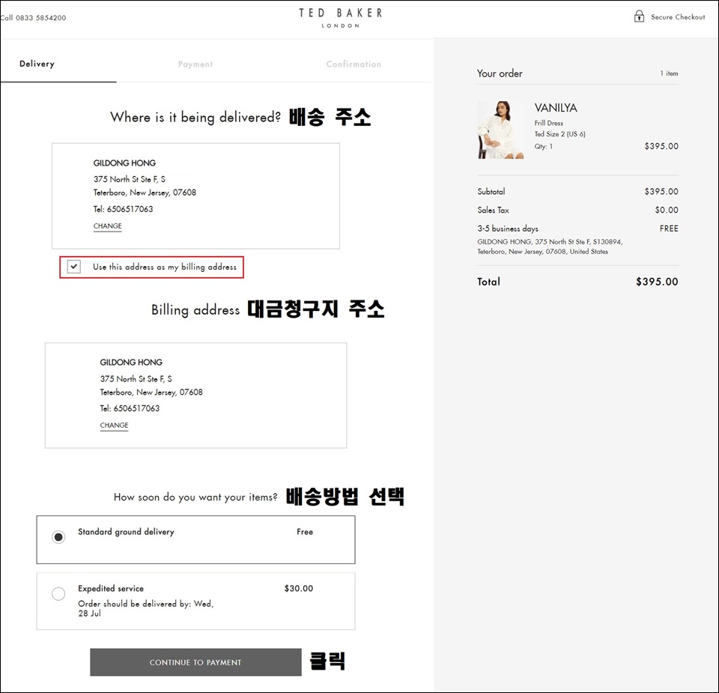719x693 pixels.
Task: Open the VANILYA dress product thumbnail
Action: (x=500, y=130)
